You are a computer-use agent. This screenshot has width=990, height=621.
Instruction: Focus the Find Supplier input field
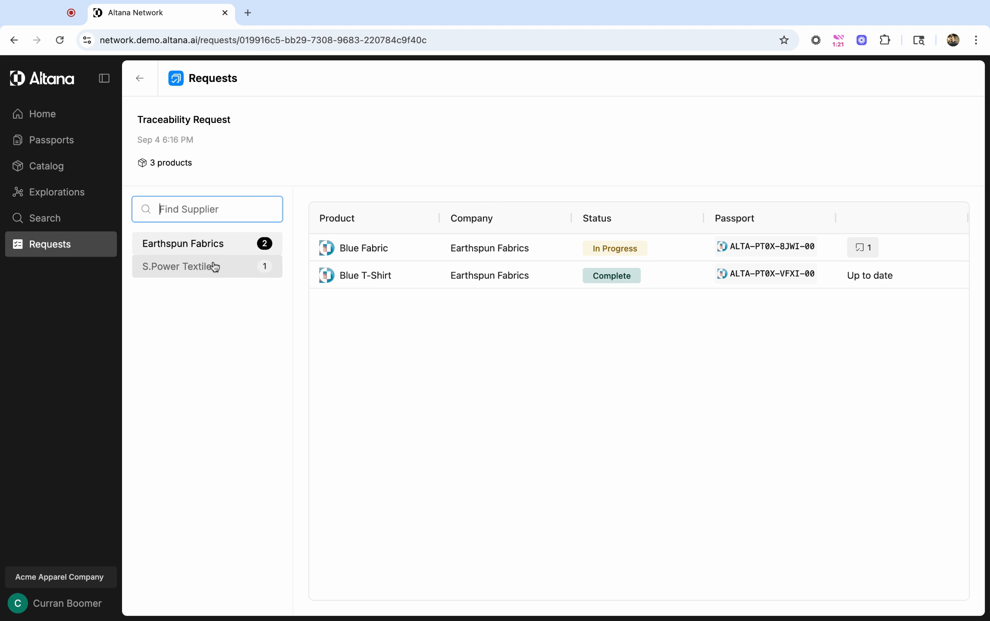[216, 210]
